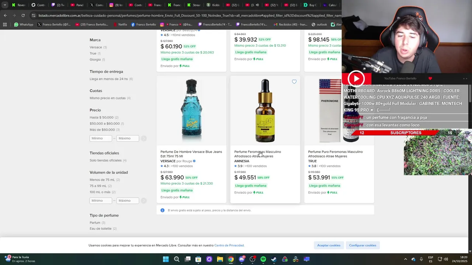Screen dimensions: 472x265
Task: Open Steam from taskbar
Action: pos(274,259)
